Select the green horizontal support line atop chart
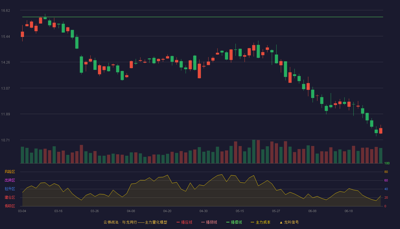The width and height of the screenshot is (400, 229). click(203, 17)
